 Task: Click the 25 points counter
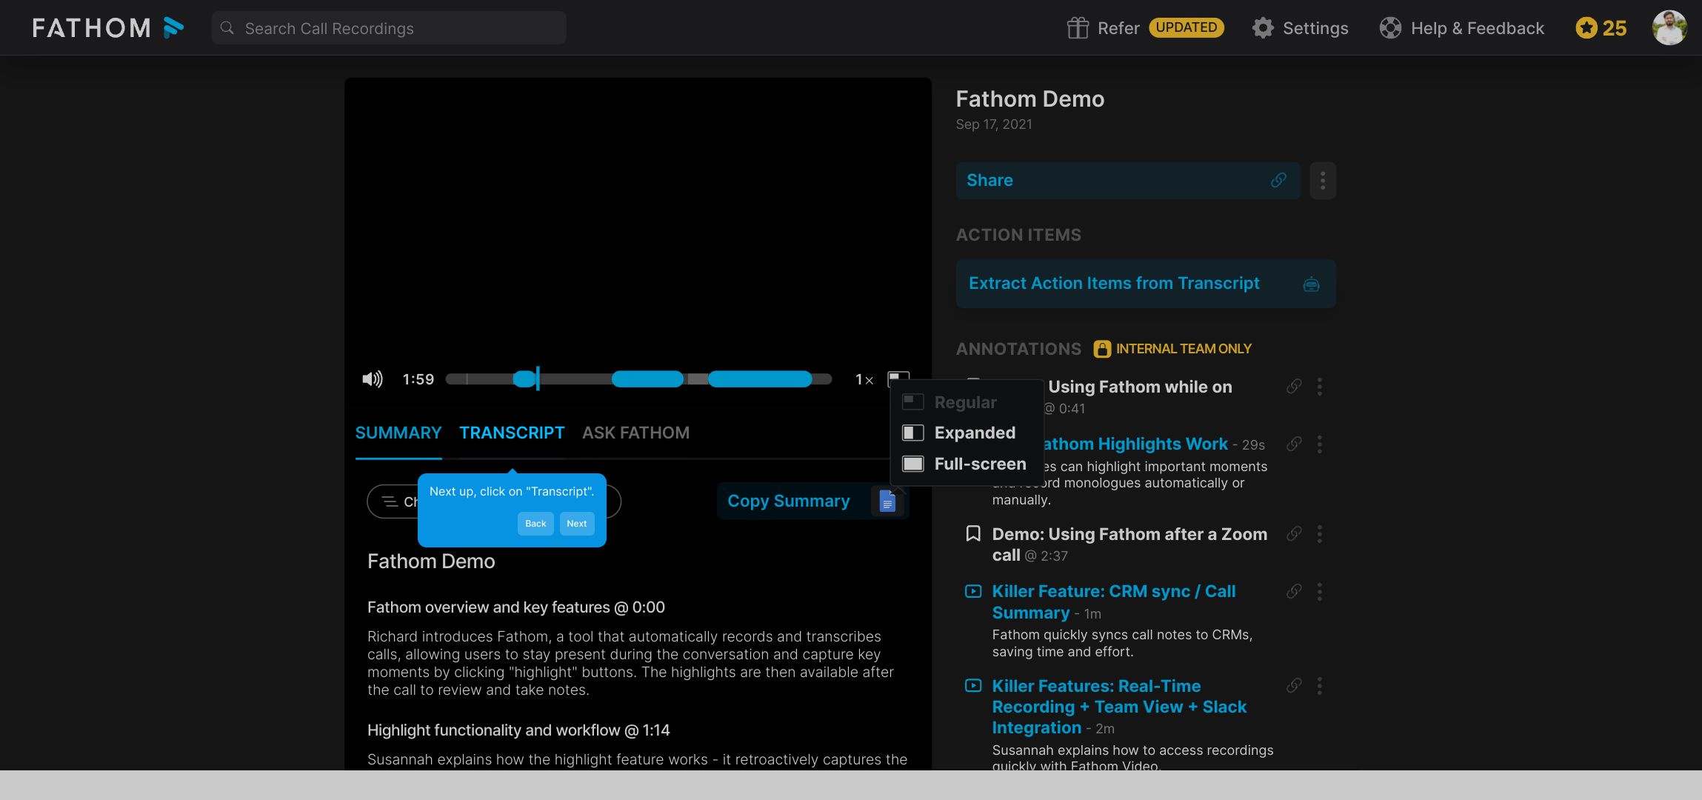point(1615,28)
